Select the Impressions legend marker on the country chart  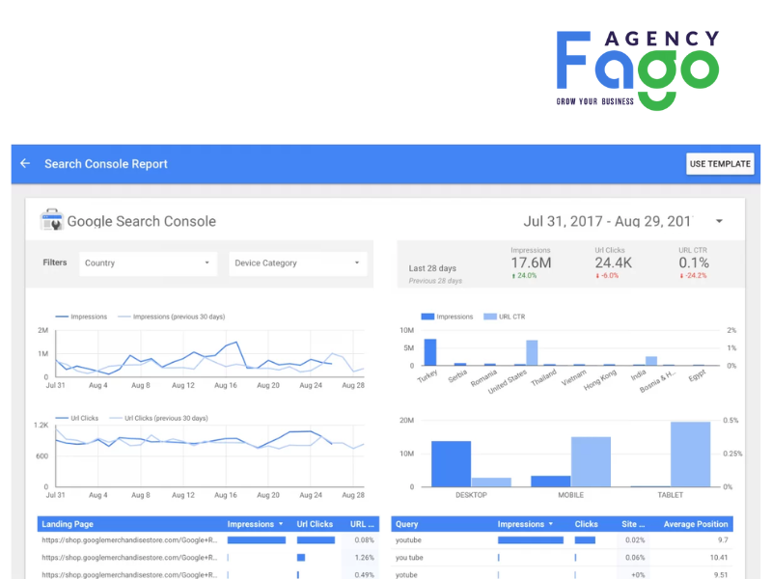[x=427, y=316]
